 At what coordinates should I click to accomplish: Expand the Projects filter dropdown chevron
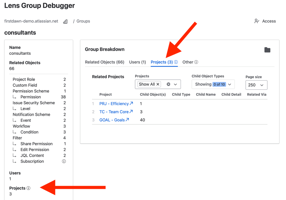(175, 84)
